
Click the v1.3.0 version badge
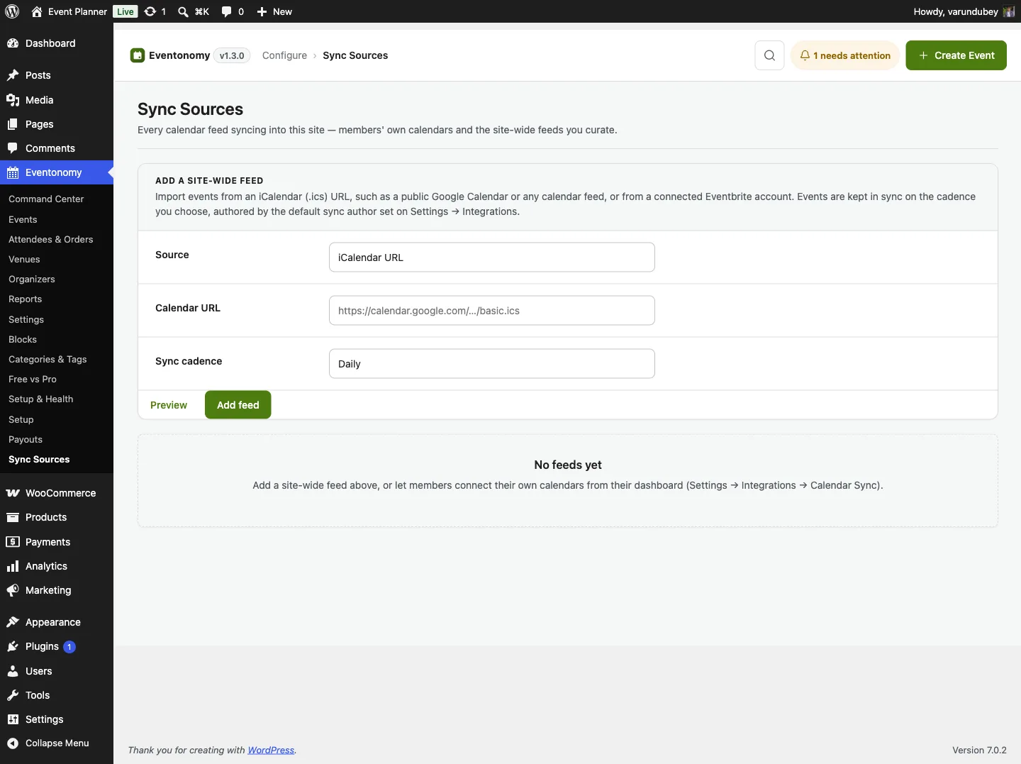[x=232, y=55]
